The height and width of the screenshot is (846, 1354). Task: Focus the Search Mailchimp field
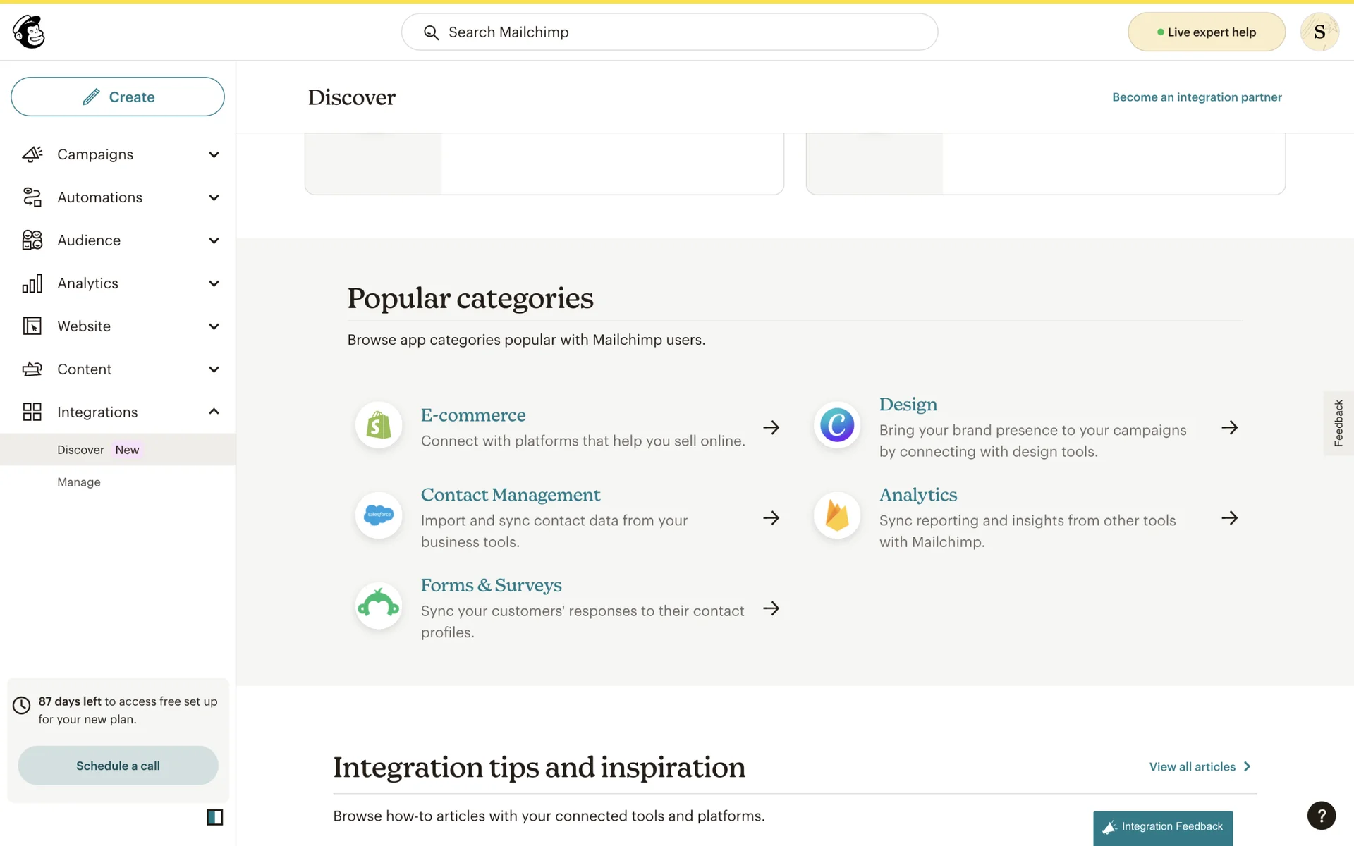pos(670,32)
